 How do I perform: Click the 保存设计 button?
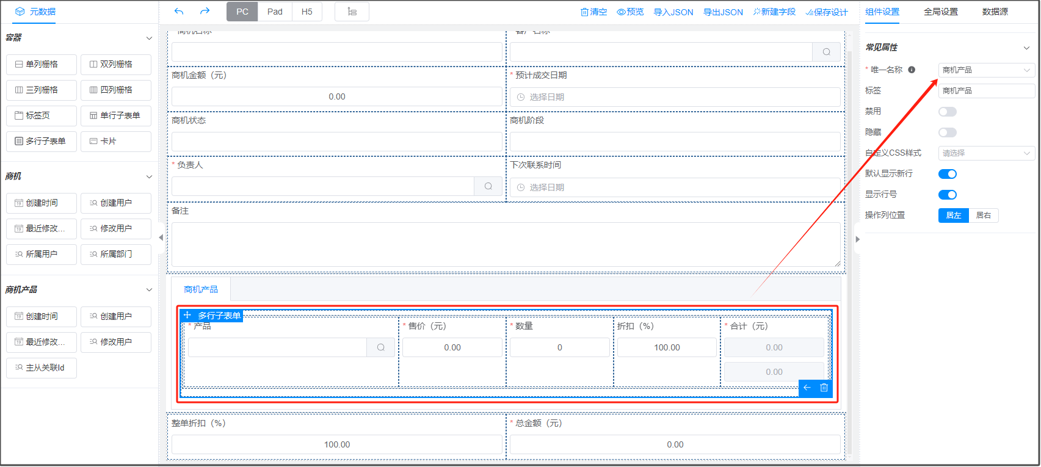827,12
